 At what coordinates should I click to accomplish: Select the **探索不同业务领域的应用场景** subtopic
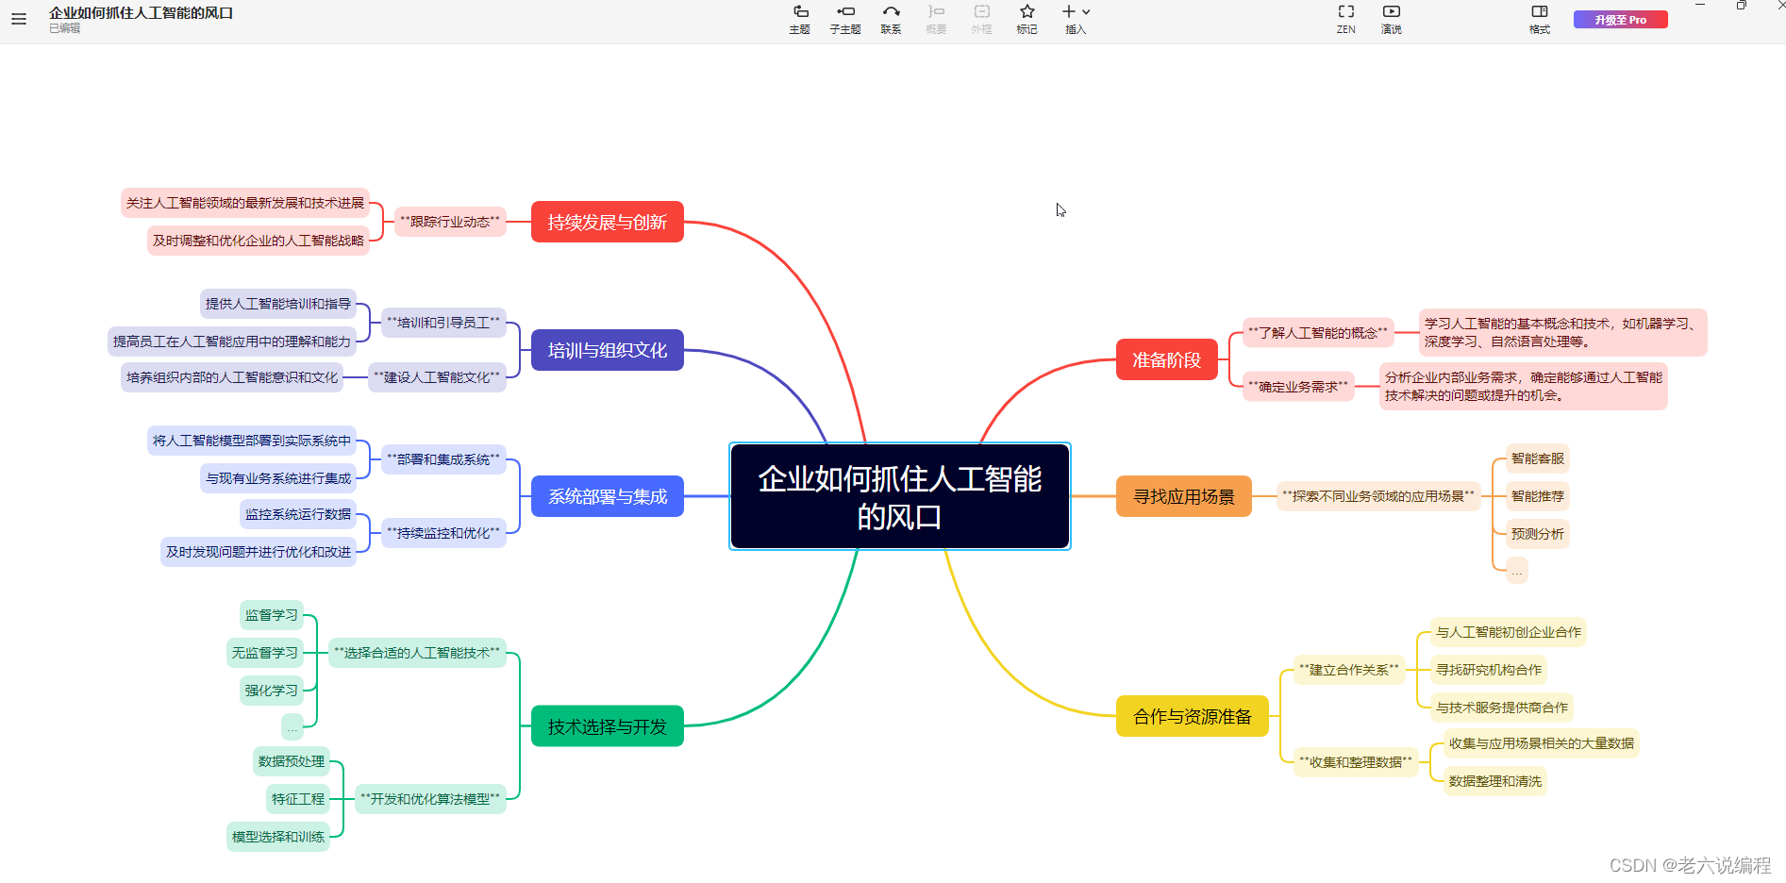click(x=1378, y=496)
